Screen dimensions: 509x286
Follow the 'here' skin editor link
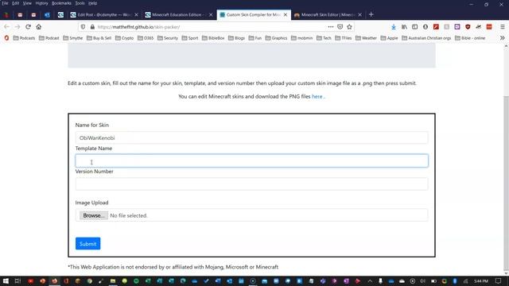click(x=317, y=96)
